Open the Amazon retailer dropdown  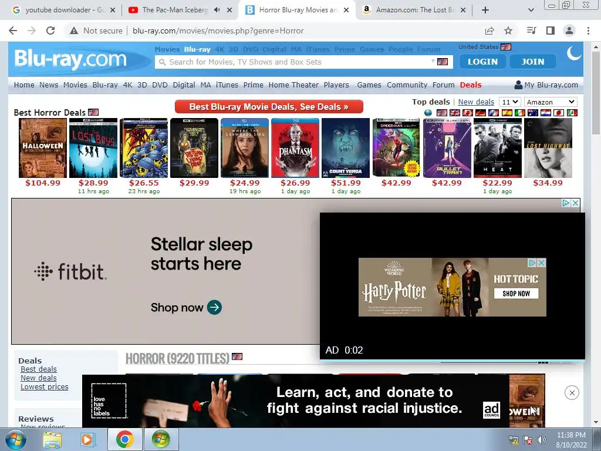pyautogui.click(x=551, y=102)
